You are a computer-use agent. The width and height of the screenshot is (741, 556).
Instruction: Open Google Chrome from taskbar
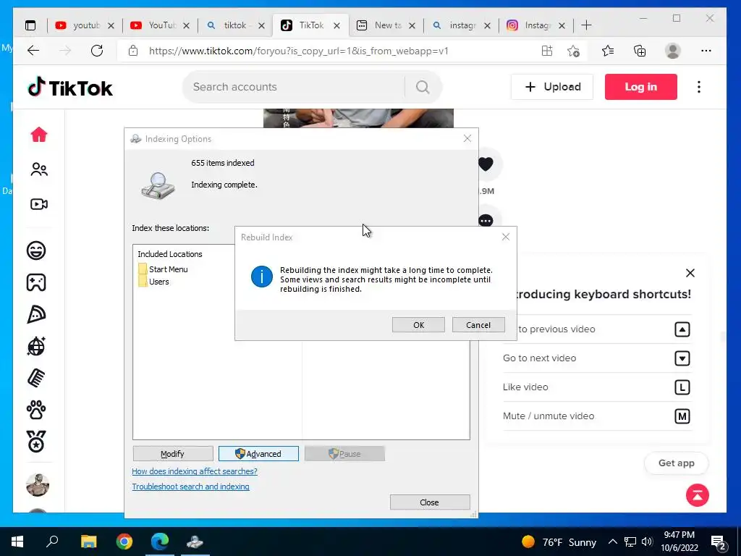124,542
